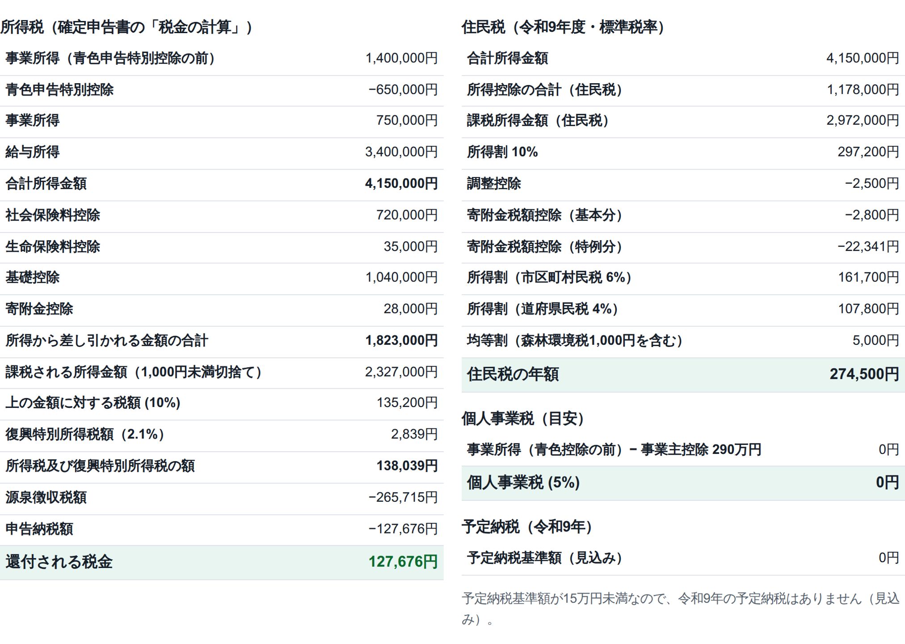The width and height of the screenshot is (905, 644).
Task: Select the 申告納税額 value −127,676円
Action: 403,529
